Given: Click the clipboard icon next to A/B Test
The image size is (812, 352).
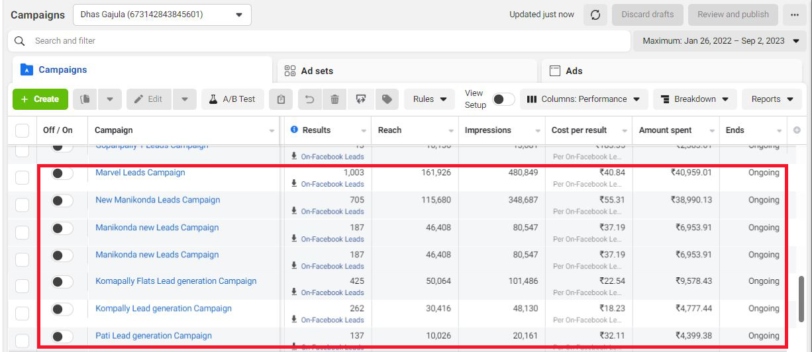Looking at the screenshot, I should (x=281, y=99).
